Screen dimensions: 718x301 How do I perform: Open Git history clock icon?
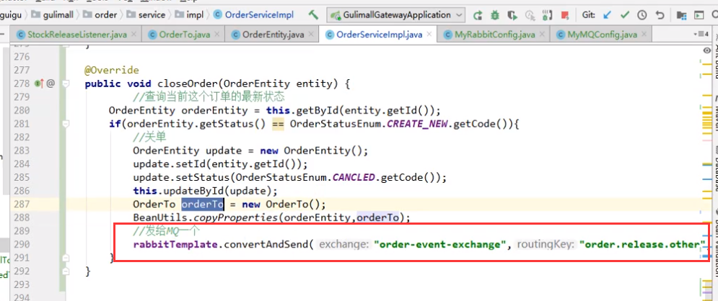pos(642,14)
